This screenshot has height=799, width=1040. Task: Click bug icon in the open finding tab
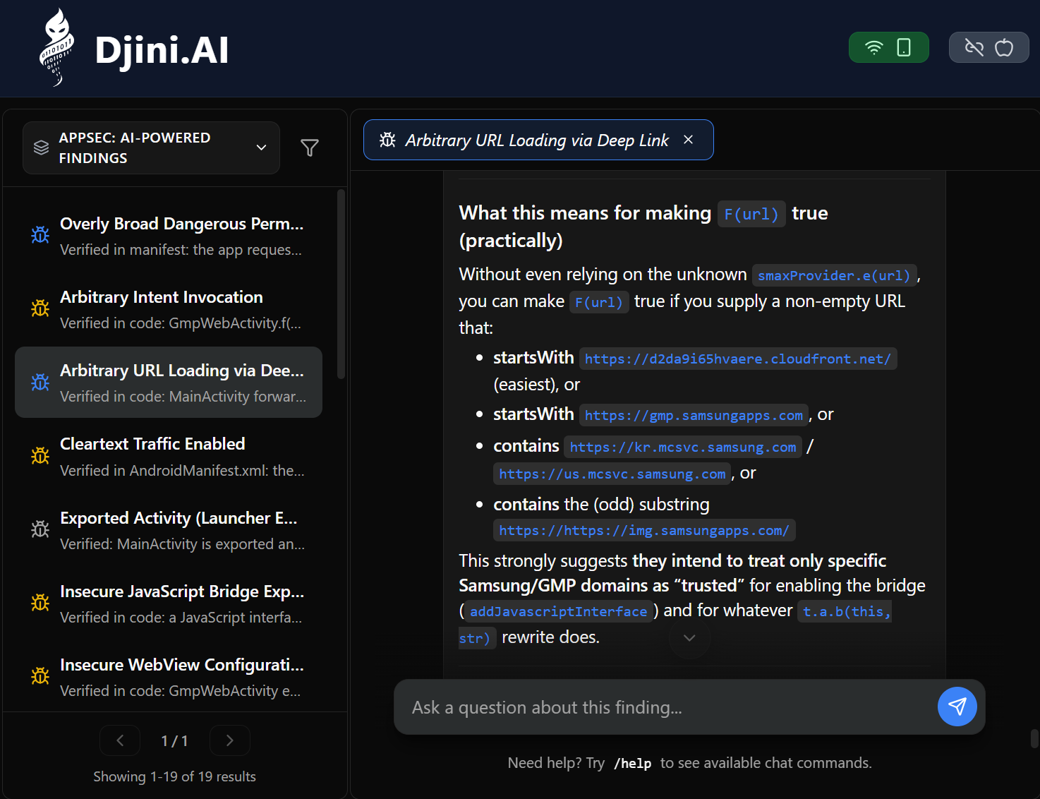pos(387,140)
